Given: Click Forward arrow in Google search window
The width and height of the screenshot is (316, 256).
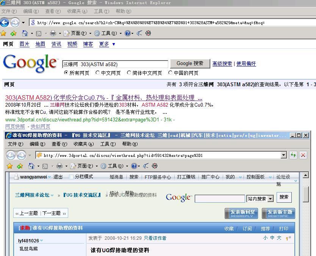Looking at the screenshot, I should point(15,23).
